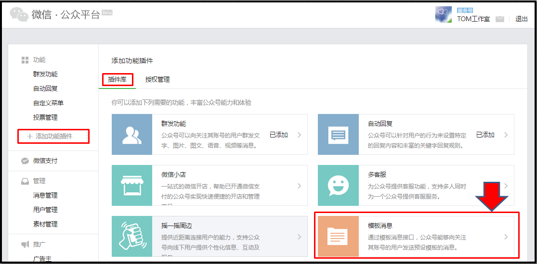Expand the 多客服 card chevron
Screen dimensions: 537x264
click(506, 186)
